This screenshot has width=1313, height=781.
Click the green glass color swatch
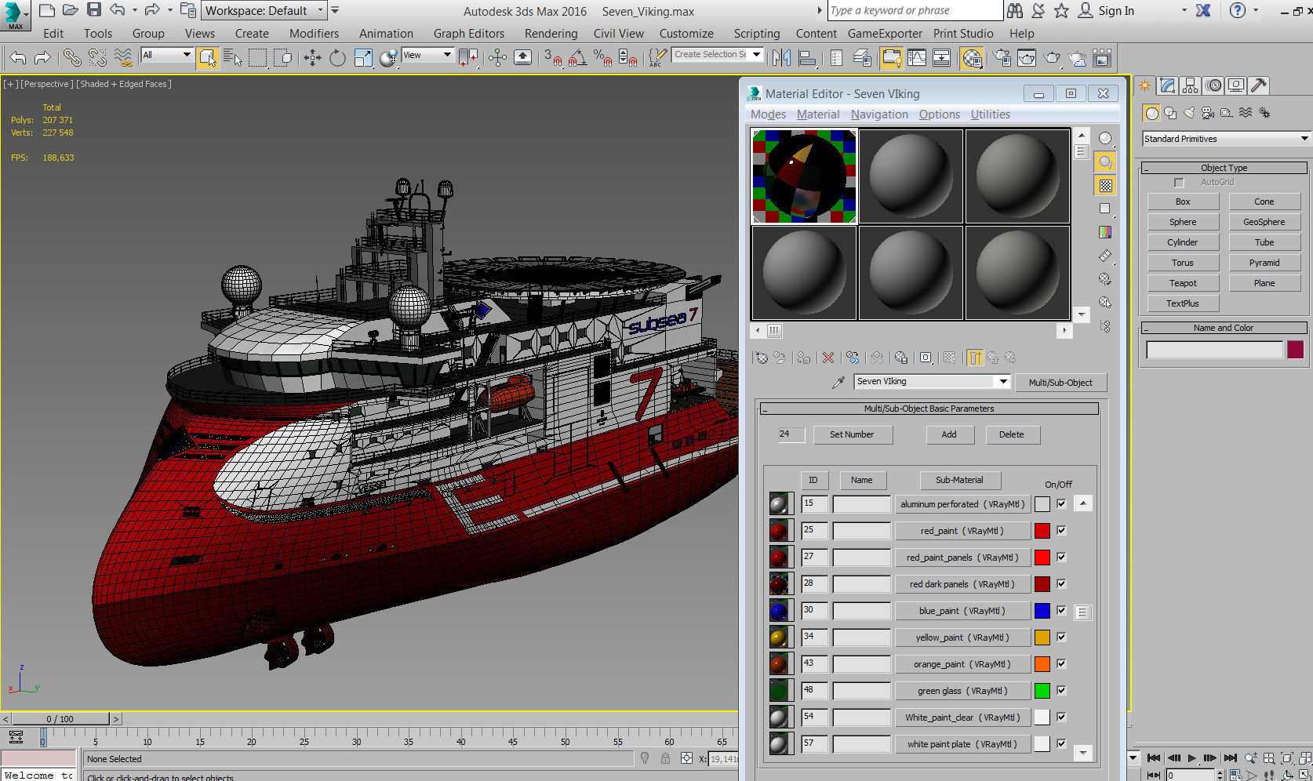pyautogui.click(x=1042, y=691)
